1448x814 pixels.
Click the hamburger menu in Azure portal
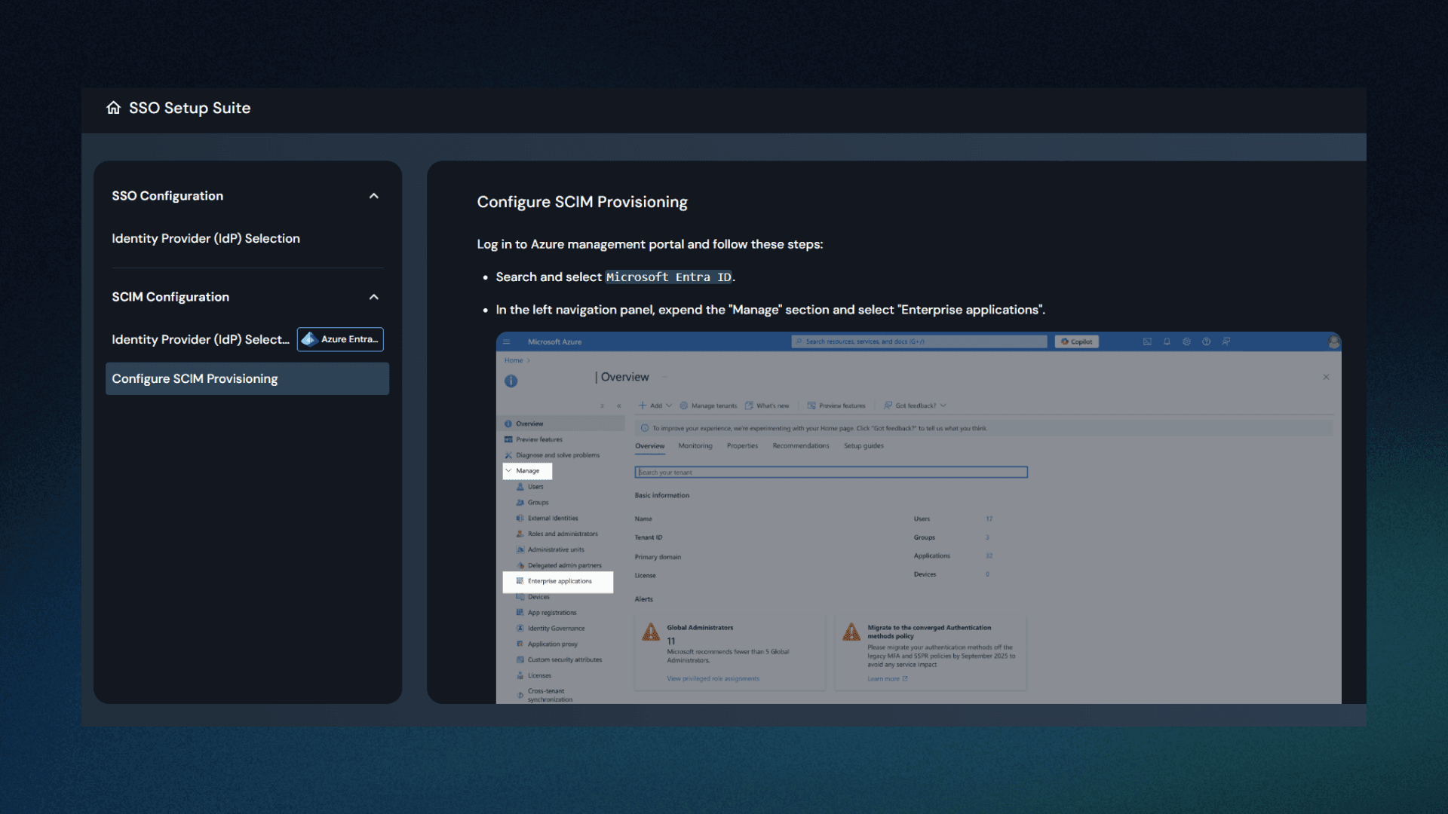506,341
